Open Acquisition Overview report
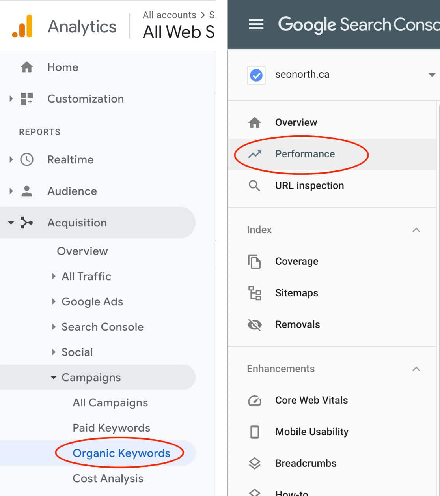This screenshot has height=496, width=440. click(82, 251)
